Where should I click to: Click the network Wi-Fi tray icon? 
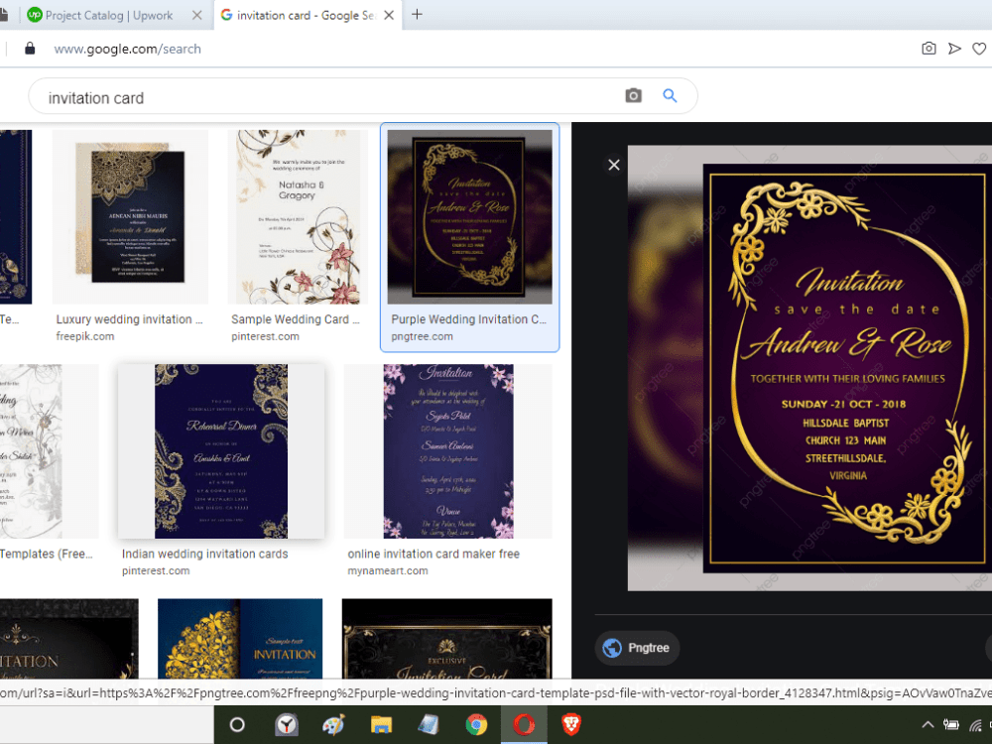pos(976,725)
